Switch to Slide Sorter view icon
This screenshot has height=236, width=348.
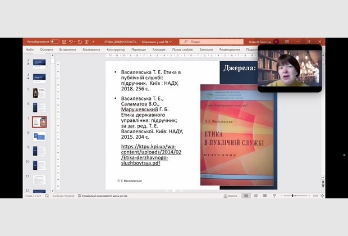[256, 196]
